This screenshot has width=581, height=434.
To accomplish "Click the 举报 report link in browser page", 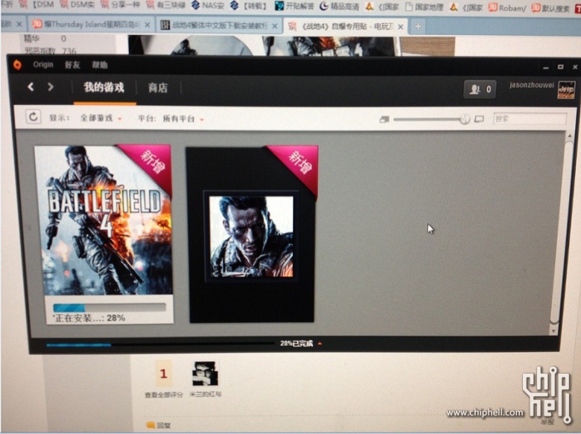I will pyautogui.click(x=547, y=422).
